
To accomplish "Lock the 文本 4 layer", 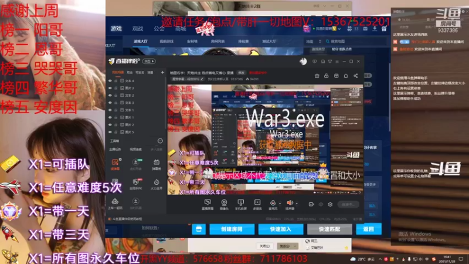I will [x=116, y=81].
